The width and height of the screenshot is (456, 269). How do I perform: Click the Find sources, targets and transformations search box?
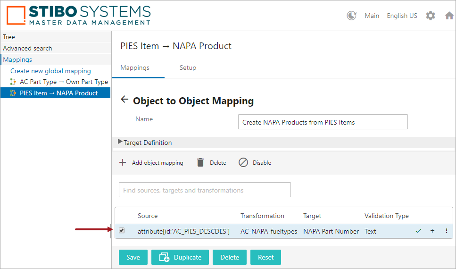[x=205, y=190]
